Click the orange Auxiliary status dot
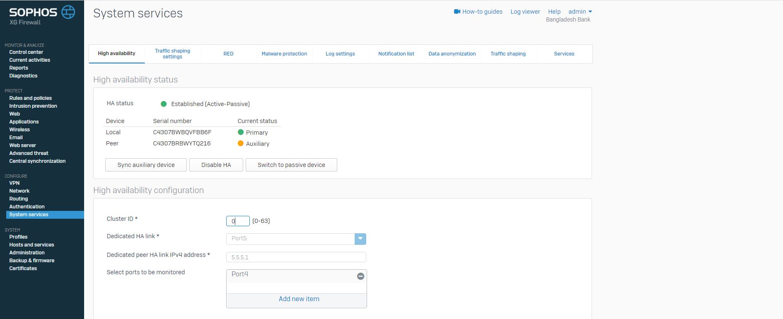The width and height of the screenshot is (783, 319). click(x=240, y=143)
